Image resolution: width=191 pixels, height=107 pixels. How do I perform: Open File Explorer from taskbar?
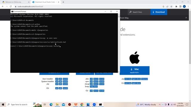[57, 104]
